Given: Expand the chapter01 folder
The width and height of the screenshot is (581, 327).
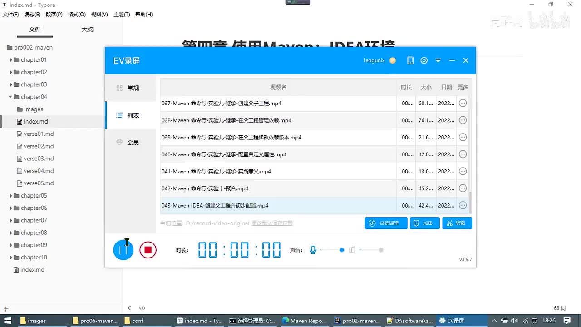Looking at the screenshot, I should click(x=11, y=60).
